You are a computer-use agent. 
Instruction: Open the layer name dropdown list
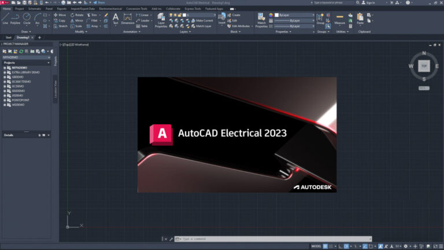[x=214, y=15]
